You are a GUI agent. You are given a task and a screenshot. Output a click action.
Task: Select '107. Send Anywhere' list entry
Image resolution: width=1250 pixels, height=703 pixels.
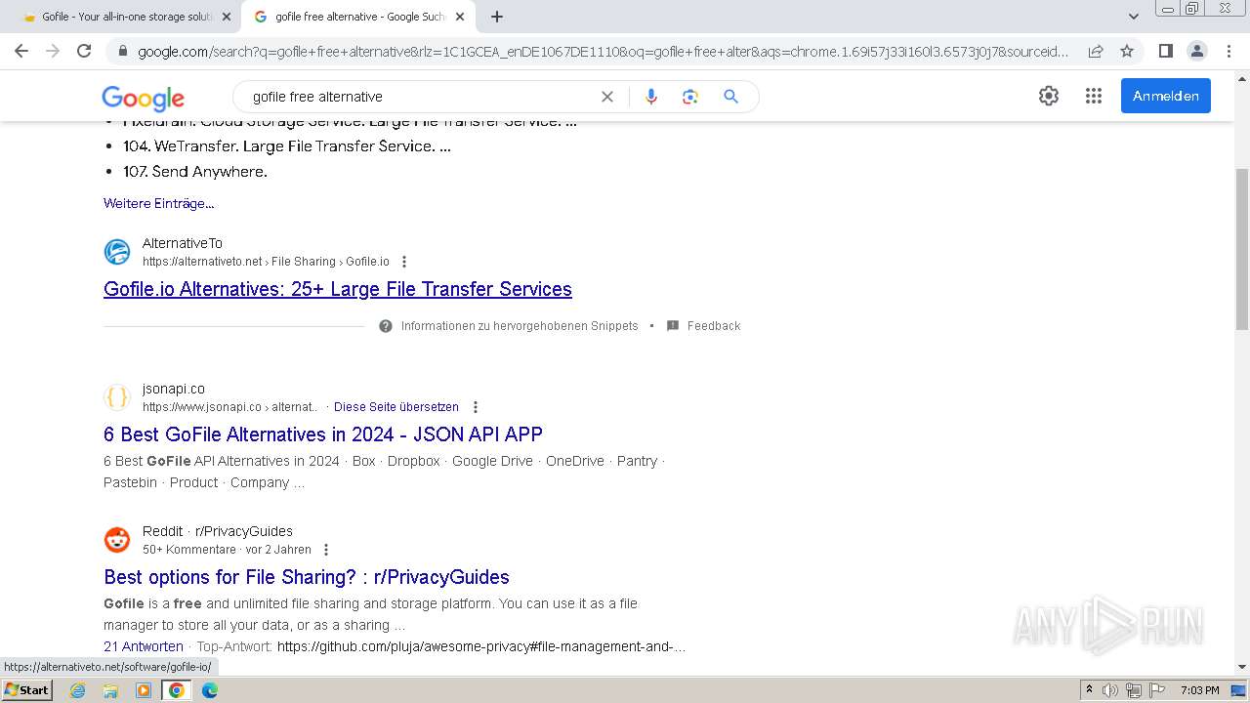coord(194,172)
